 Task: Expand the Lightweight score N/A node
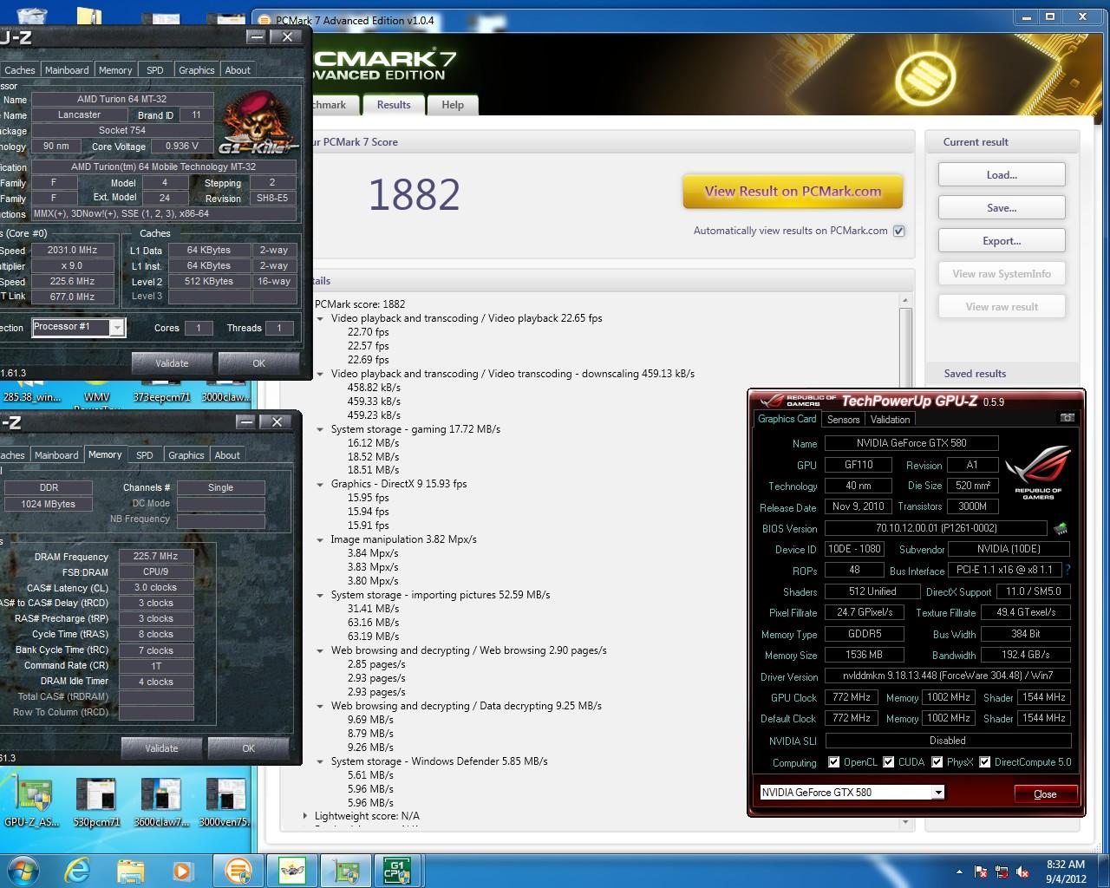[304, 816]
